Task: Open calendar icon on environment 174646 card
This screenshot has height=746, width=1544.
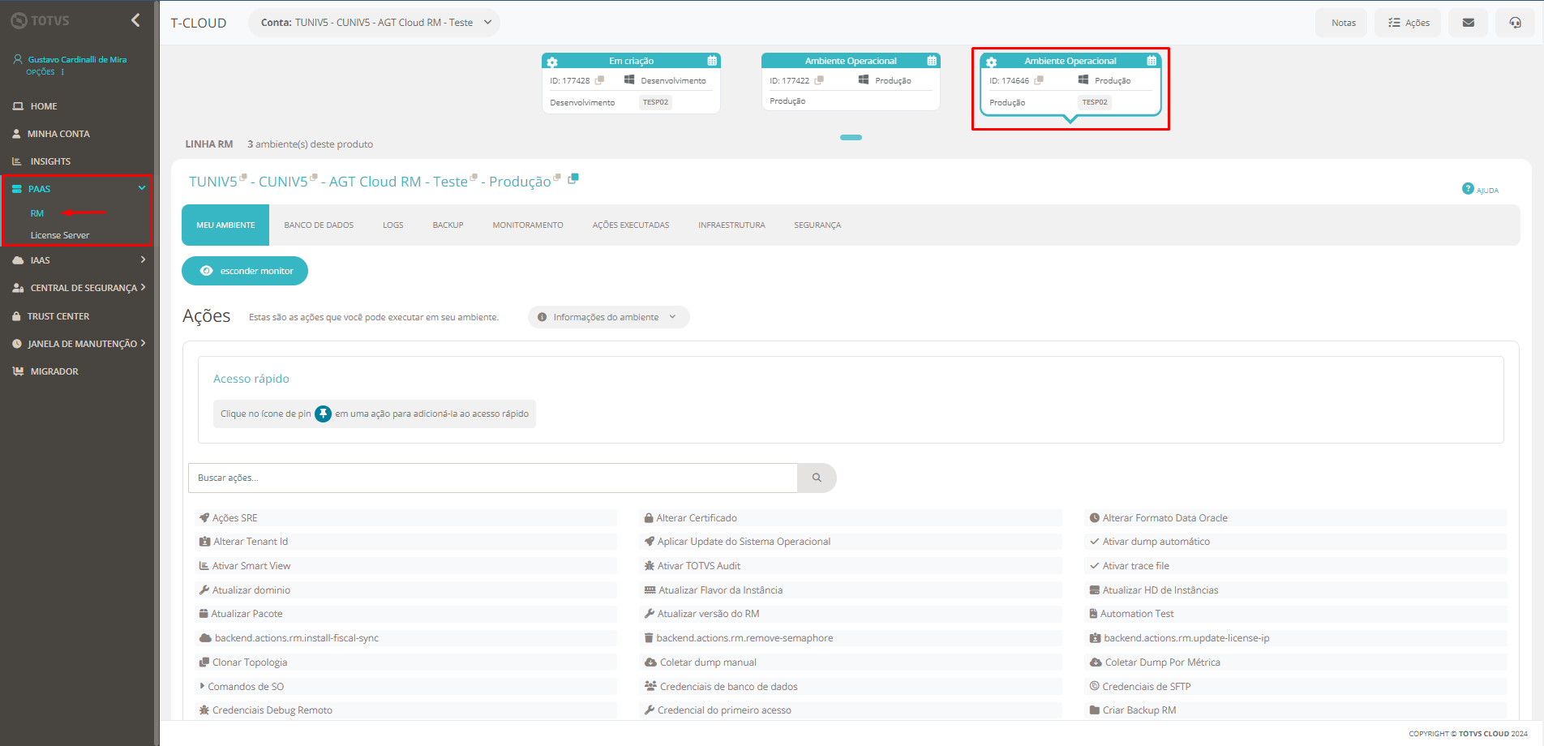Action: point(1152,61)
